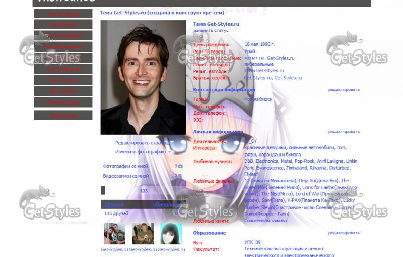Screen dimensions: 403x257
Task: Edit the Контактная информация section
Action: [x=344, y=90]
